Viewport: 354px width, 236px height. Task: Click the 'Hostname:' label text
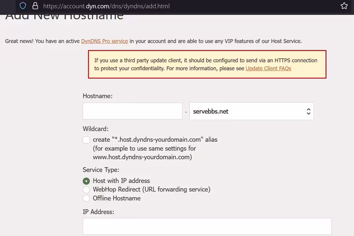pyautogui.click(x=98, y=96)
